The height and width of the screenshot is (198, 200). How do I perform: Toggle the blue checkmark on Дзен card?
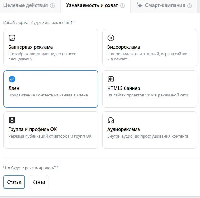click(x=12, y=79)
